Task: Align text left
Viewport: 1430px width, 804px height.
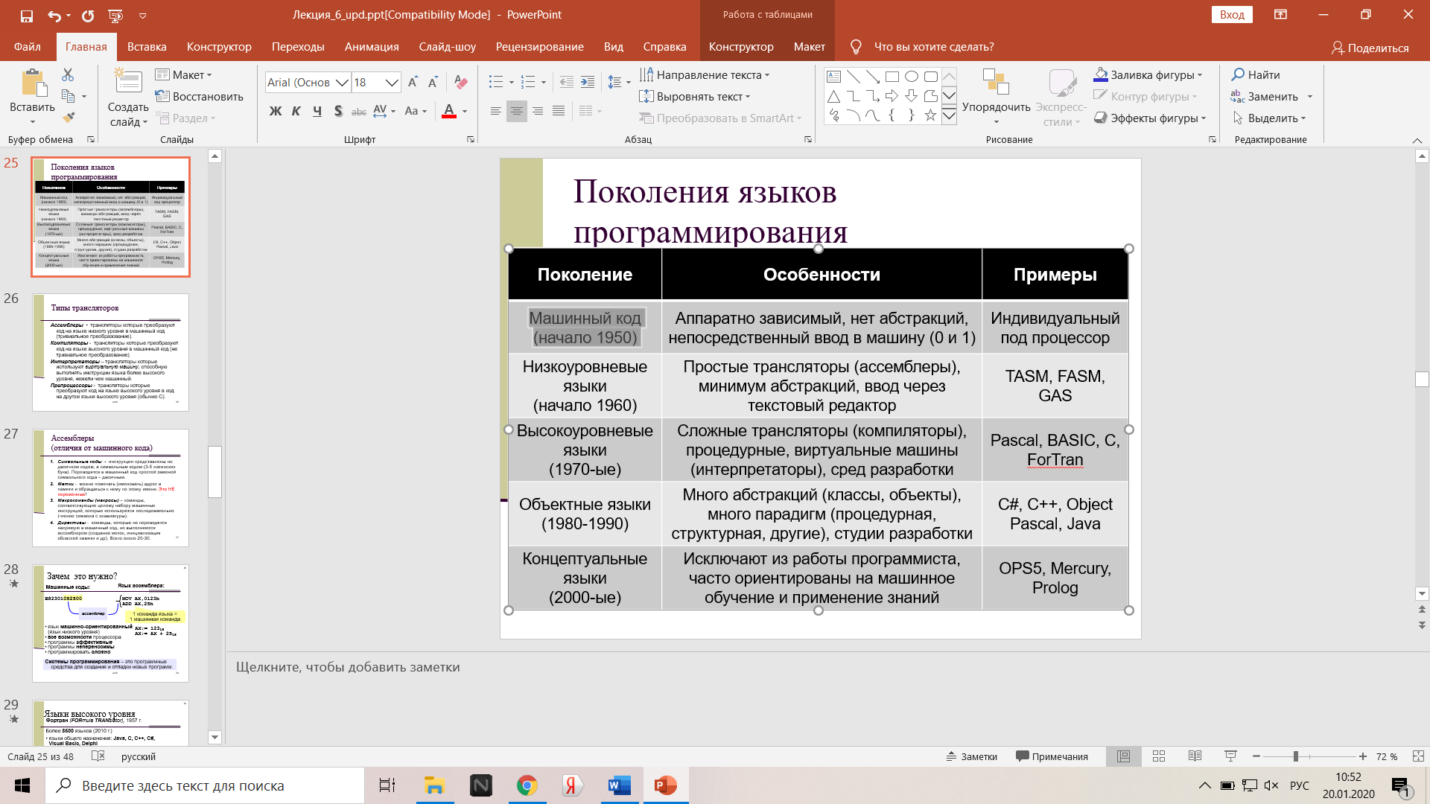Action: point(495,111)
